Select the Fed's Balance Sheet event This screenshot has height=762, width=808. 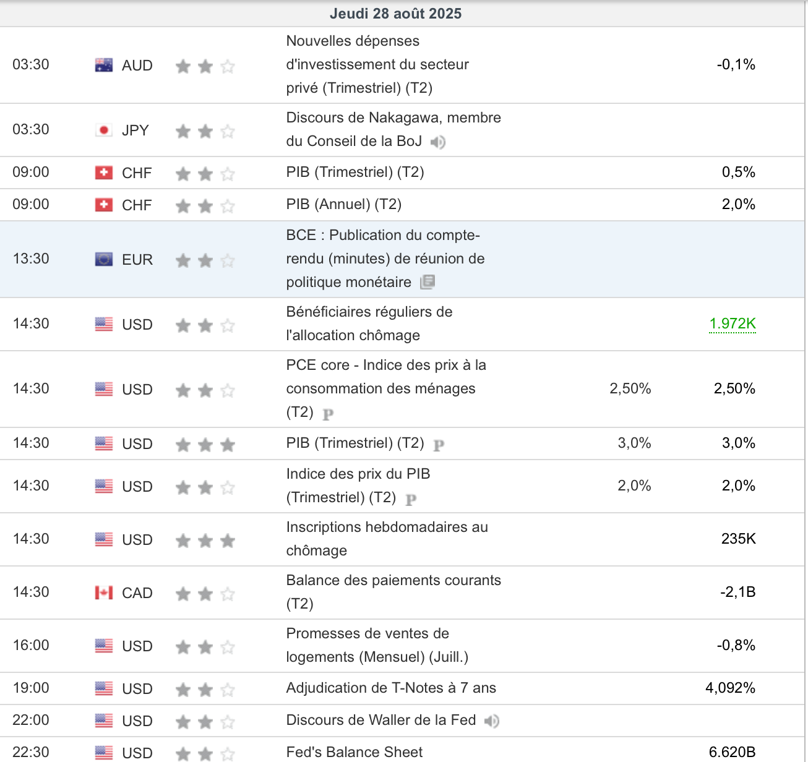click(354, 752)
